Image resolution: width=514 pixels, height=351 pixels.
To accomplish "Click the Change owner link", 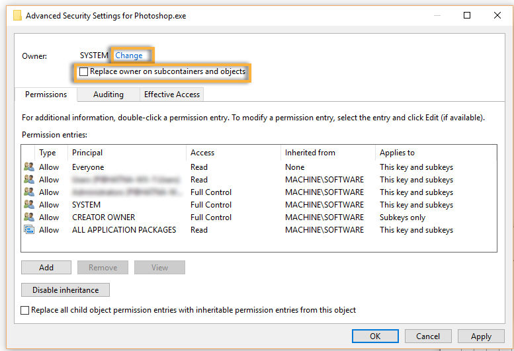I will pos(129,56).
